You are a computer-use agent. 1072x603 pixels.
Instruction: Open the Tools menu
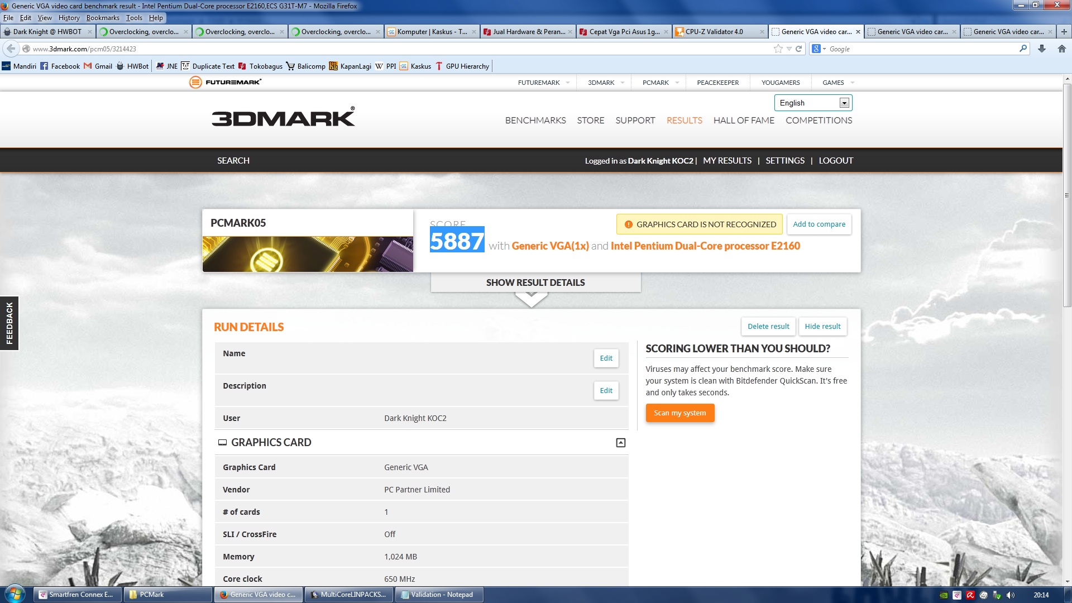[x=134, y=18]
